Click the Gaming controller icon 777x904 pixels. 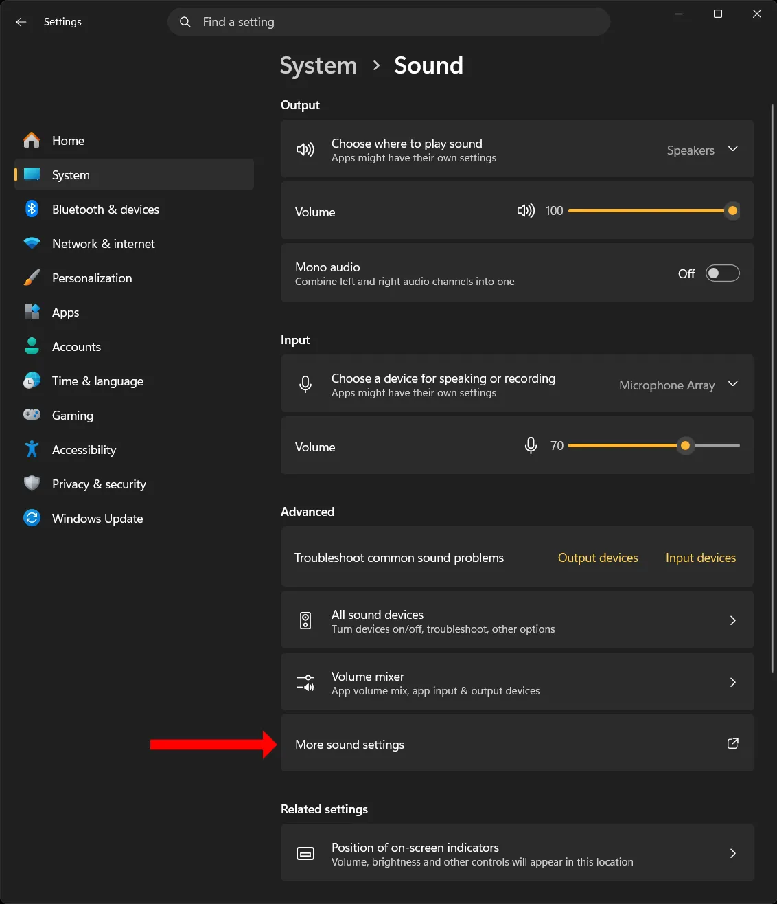[x=32, y=415]
